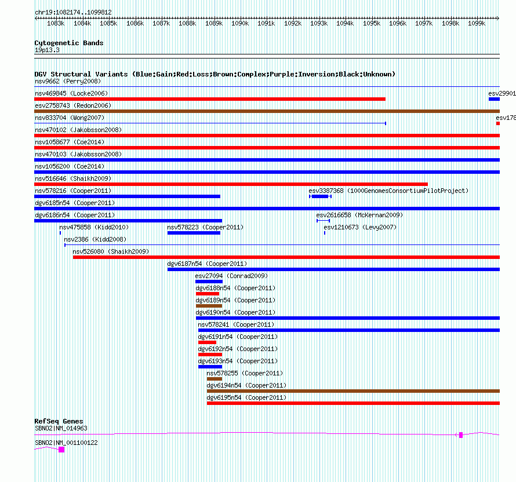The width and height of the screenshot is (516, 482).
Task: Select the nsv1056200 (Coe2014) label
Action: (70, 166)
